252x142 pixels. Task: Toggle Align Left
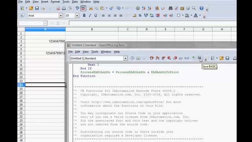point(103,15)
